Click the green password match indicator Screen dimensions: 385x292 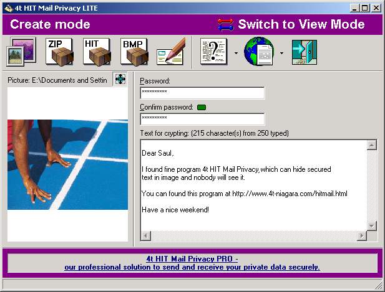tap(202, 107)
